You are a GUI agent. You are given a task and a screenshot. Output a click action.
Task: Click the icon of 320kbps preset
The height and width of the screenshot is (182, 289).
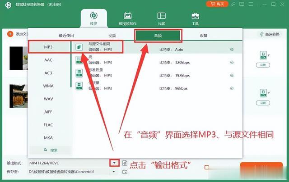pos(79,60)
